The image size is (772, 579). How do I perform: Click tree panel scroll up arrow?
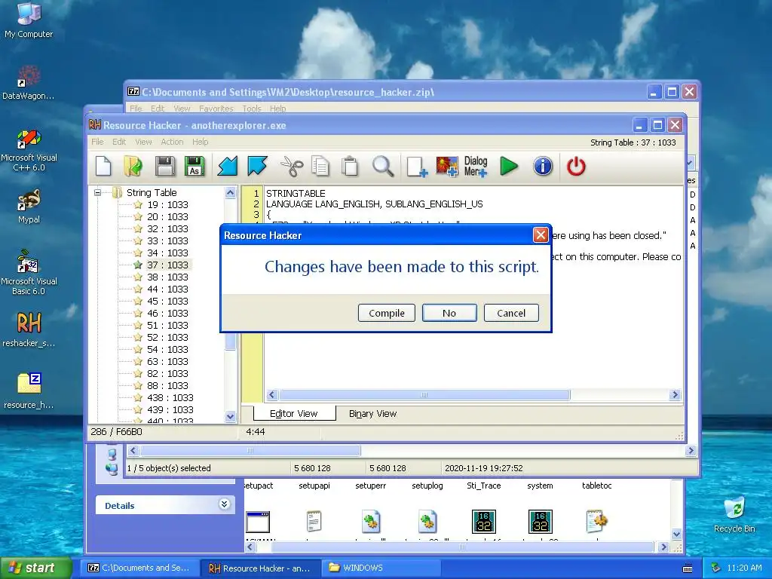click(230, 193)
